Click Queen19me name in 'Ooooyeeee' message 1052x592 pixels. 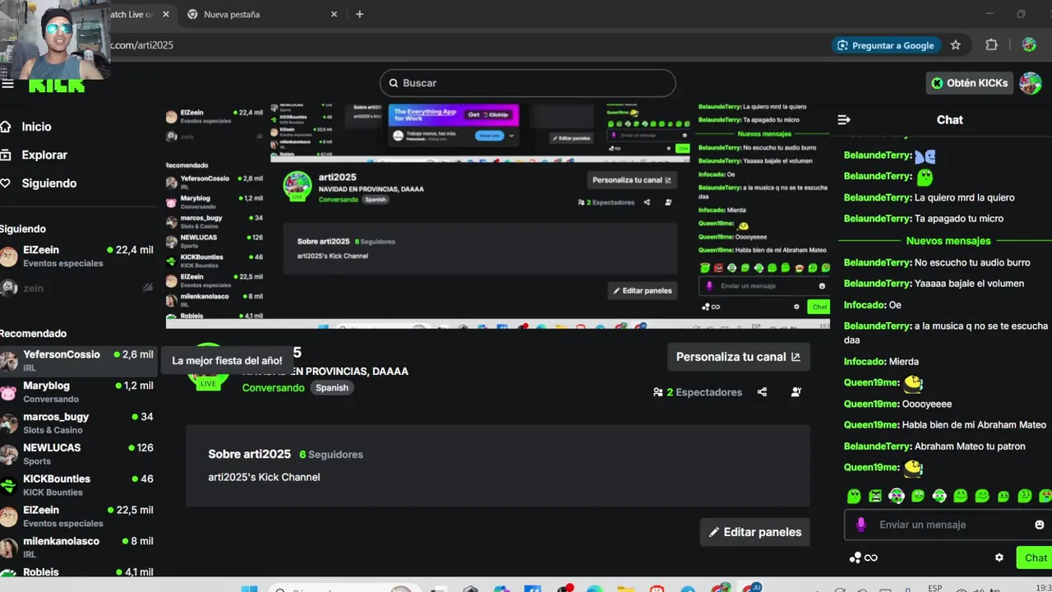pyautogui.click(x=872, y=404)
